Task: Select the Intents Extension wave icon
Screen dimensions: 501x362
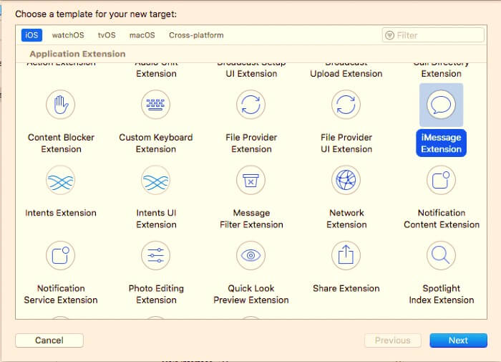Action: 60,180
